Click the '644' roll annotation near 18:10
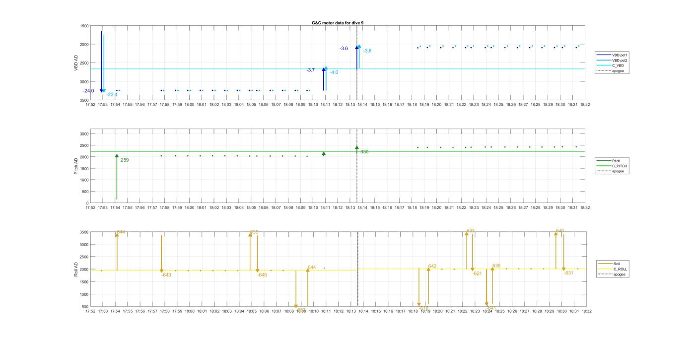This screenshot has width=695, height=344. 311,268
